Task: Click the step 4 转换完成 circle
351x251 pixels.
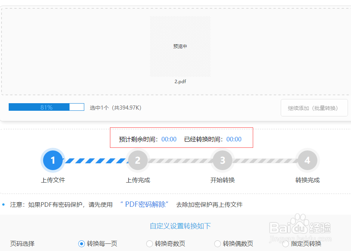Action: click(x=307, y=160)
